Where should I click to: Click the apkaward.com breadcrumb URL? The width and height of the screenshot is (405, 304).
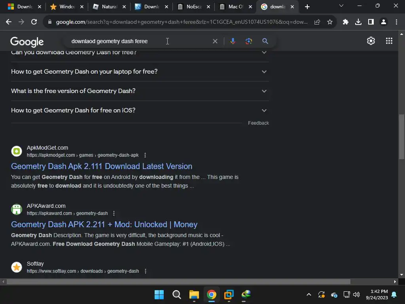67,213
